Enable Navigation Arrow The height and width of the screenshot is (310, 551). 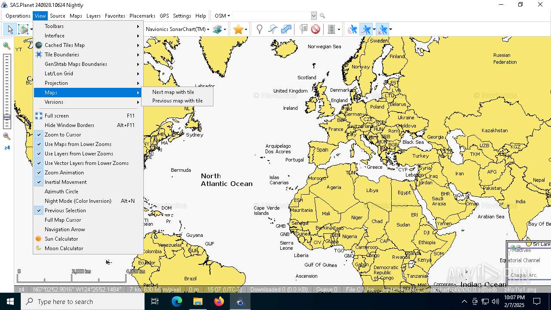(x=88, y=229)
